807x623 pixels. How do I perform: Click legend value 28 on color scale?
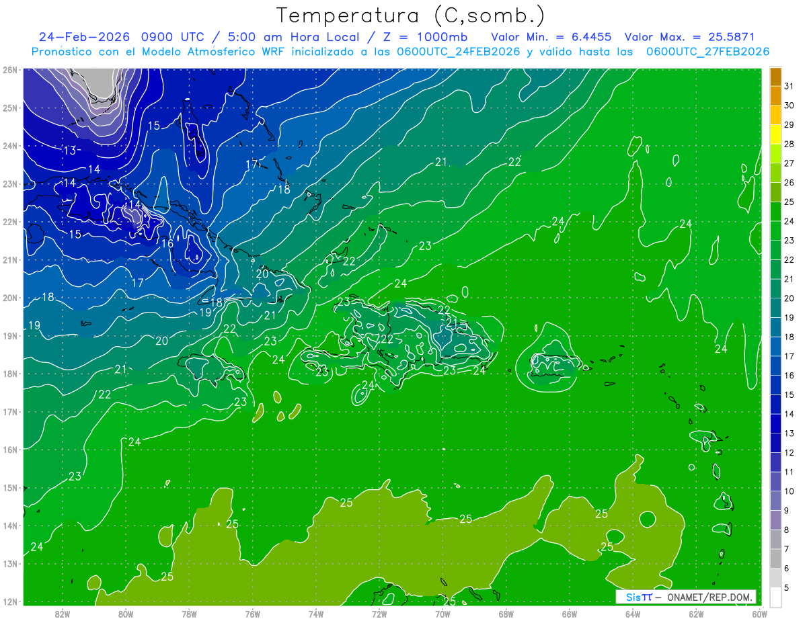[x=790, y=144]
